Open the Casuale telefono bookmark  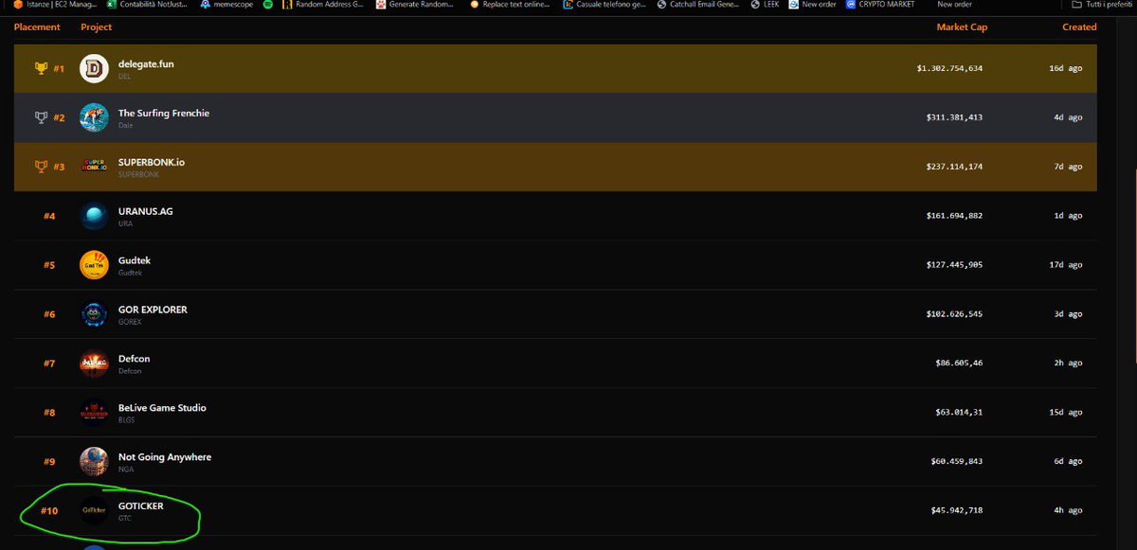point(603,5)
